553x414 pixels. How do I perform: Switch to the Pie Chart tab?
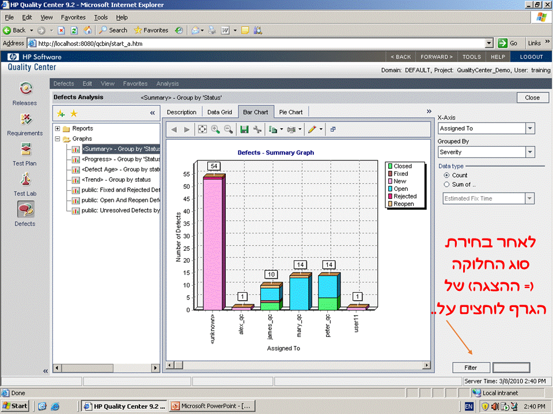point(291,112)
